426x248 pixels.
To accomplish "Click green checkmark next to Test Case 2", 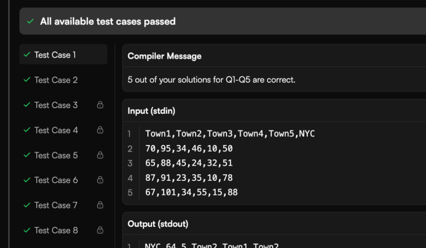I will tap(27, 80).
